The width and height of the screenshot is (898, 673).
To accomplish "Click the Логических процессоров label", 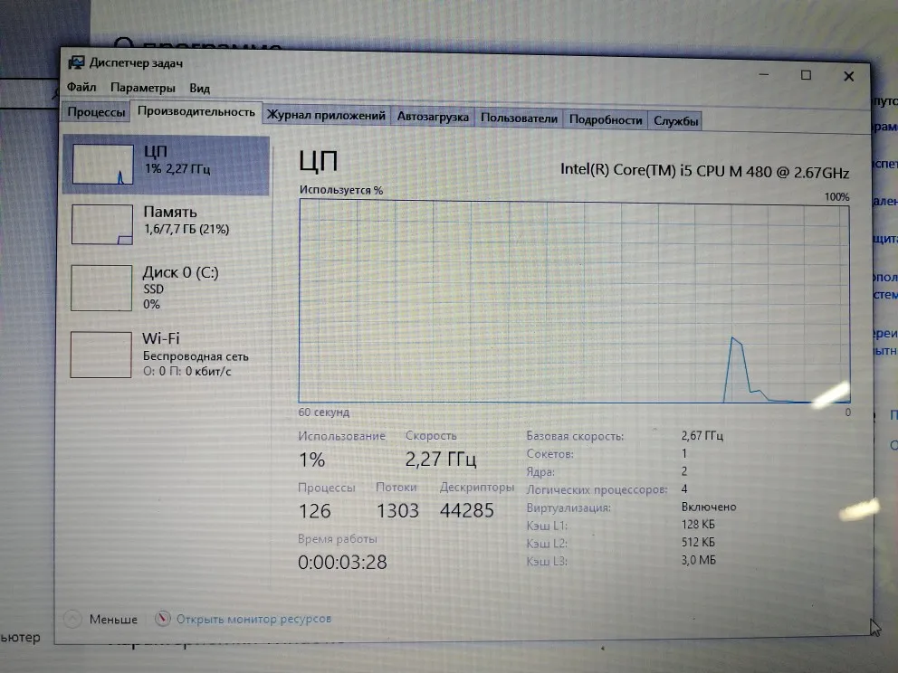I will coord(597,490).
